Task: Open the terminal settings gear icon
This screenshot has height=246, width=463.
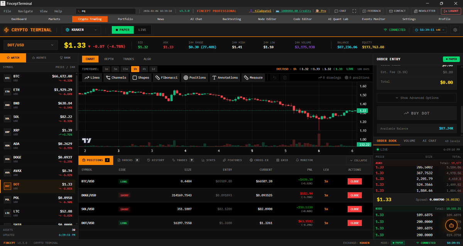Action: tap(455, 30)
